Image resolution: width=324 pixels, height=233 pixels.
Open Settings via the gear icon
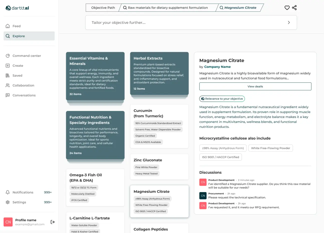coord(8,202)
